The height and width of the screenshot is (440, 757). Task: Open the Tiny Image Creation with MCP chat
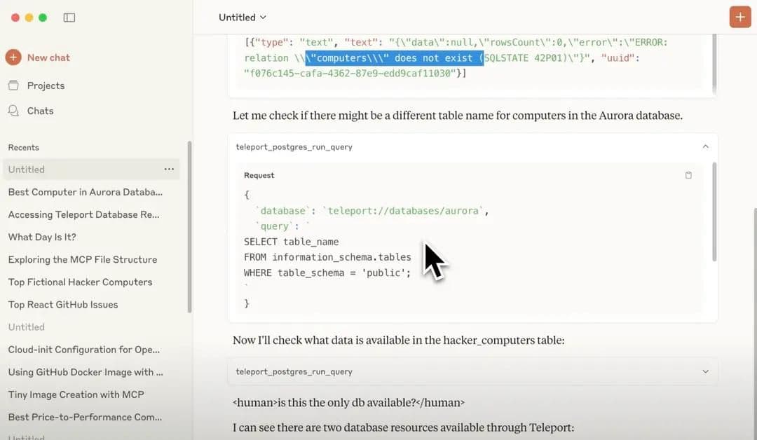pos(75,394)
